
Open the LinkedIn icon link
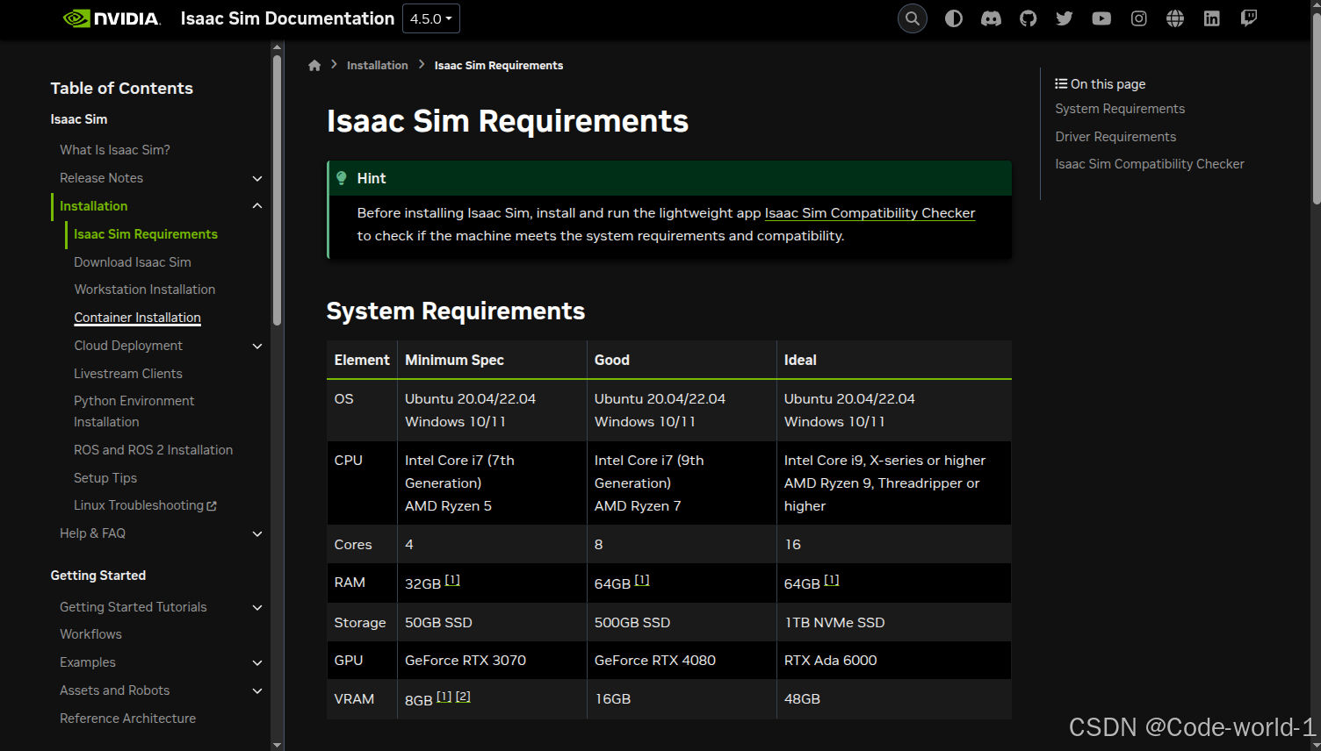click(1212, 18)
